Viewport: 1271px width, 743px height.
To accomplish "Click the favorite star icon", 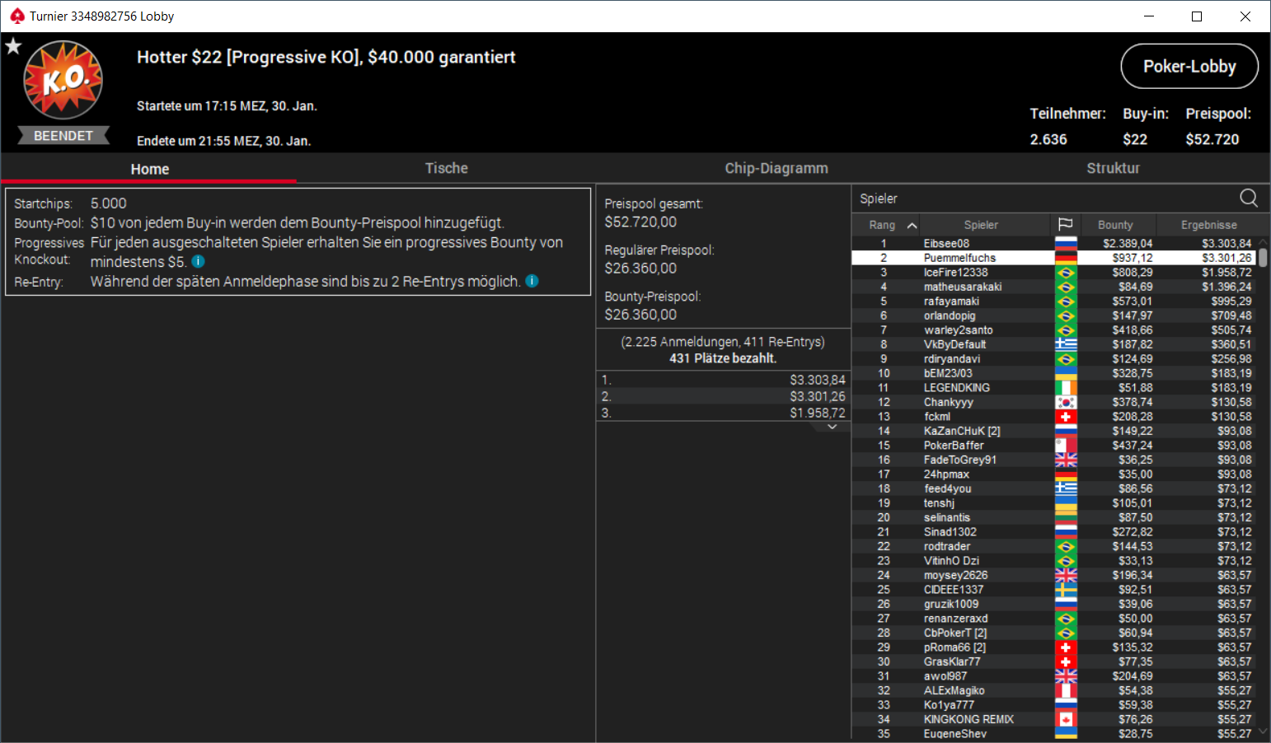I will [x=13, y=46].
